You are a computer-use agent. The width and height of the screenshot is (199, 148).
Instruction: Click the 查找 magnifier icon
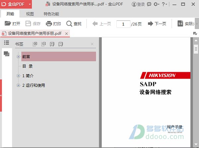pyautogui.click(x=69, y=24)
